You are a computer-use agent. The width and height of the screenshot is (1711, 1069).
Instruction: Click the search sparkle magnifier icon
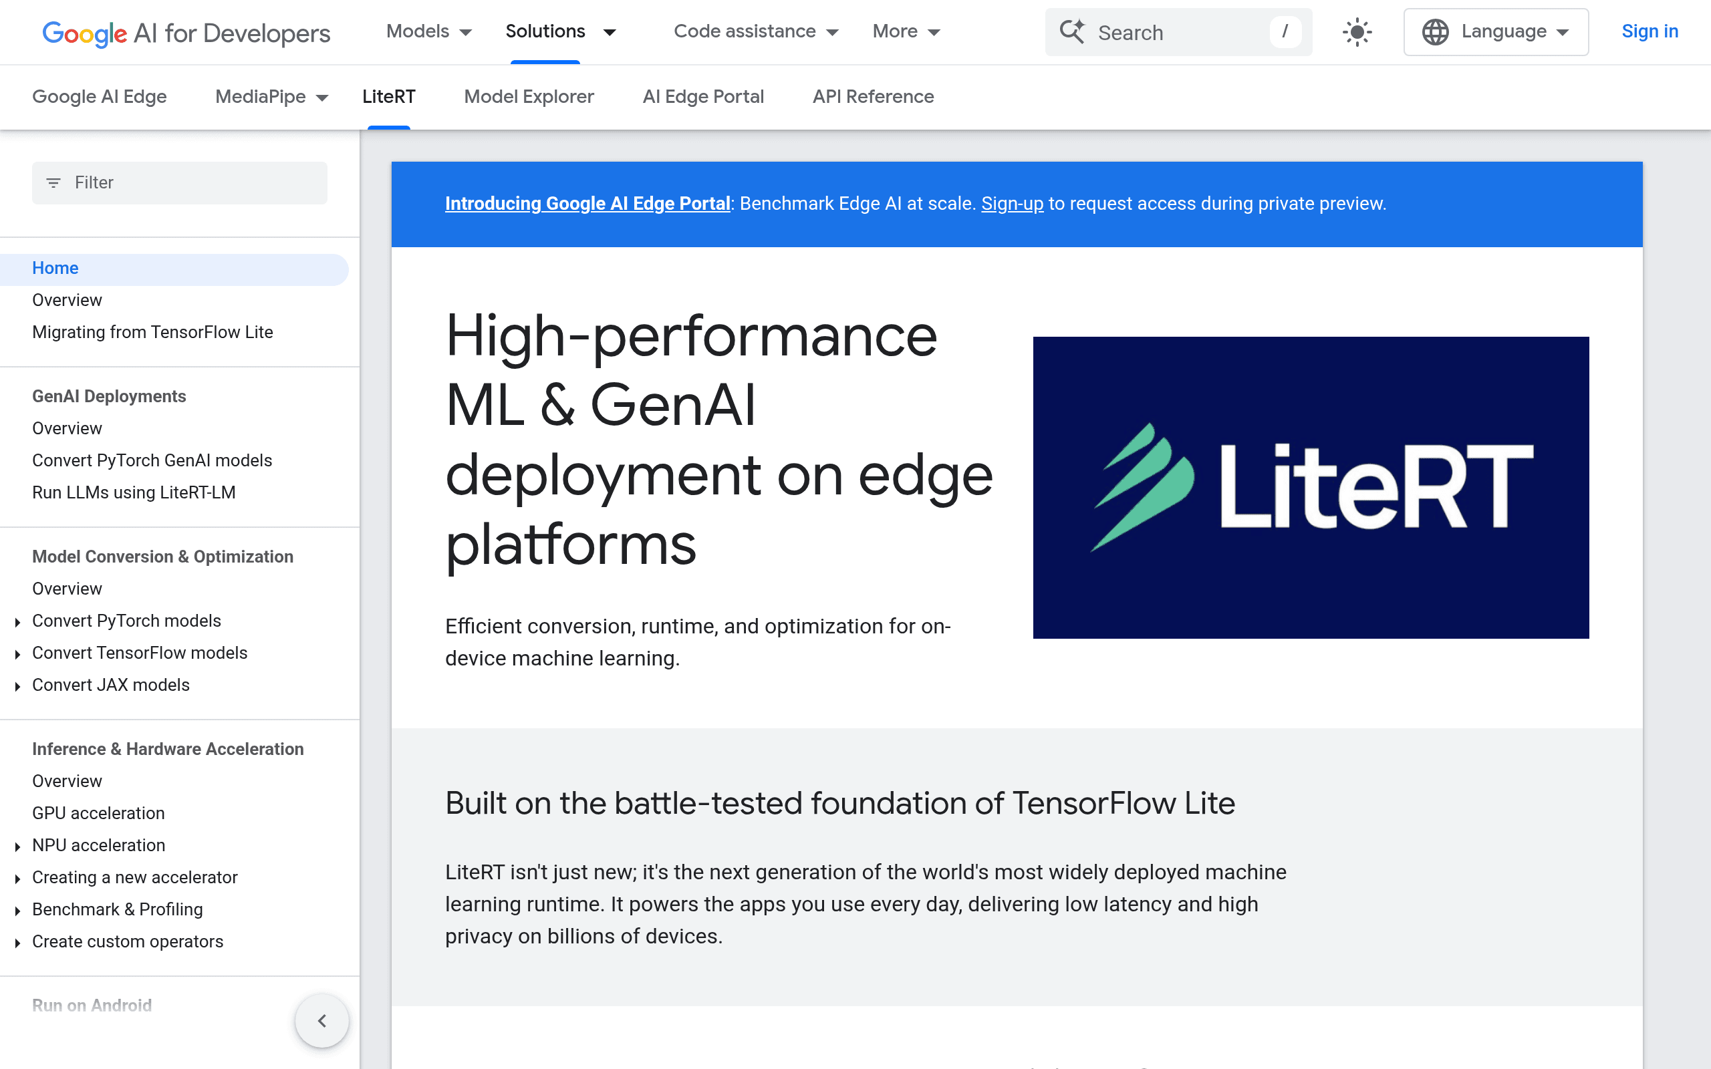tap(1072, 32)
